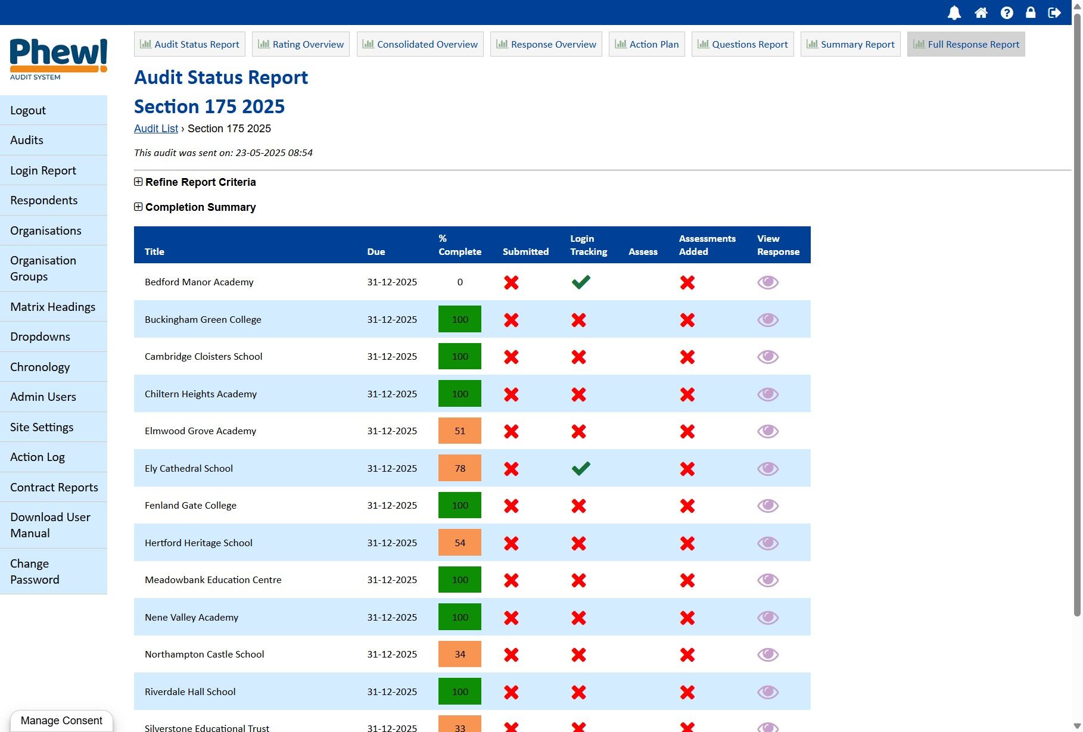View response for Bedford Manor Academy
1083x732 pixels.
coord(767,282)
